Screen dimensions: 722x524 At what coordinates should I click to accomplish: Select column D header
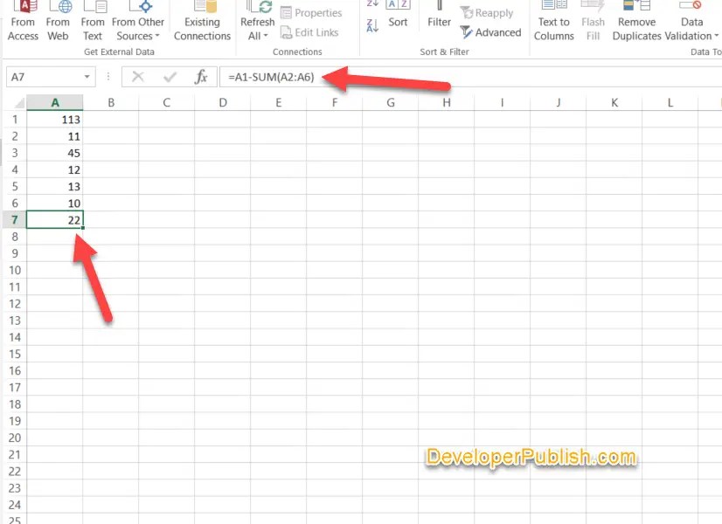pos(223,102)
